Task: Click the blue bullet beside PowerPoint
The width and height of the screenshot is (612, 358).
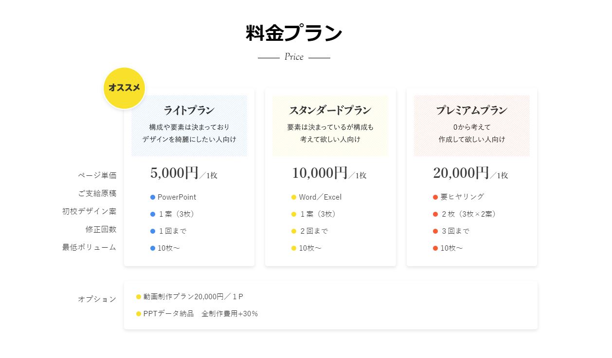Action: click(x=153, y=197)
